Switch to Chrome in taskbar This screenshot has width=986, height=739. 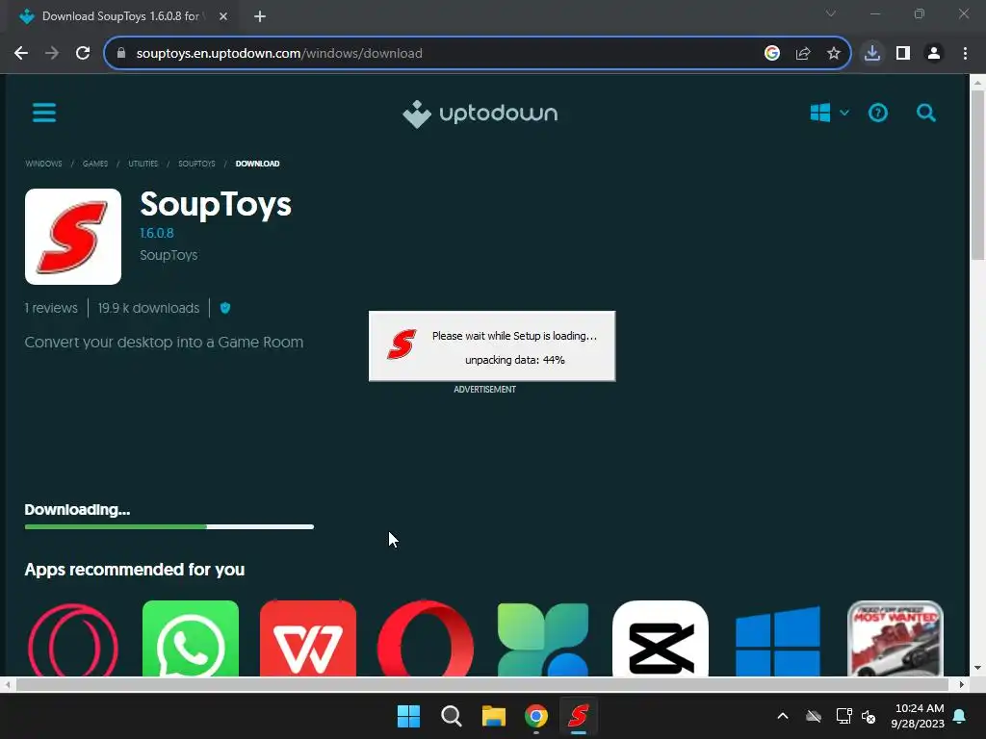pos(536,716)
